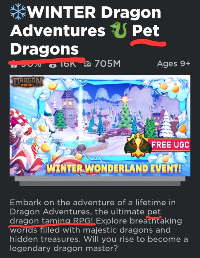Open the Winter Wonderland event thumbnail
Screen dimensions: 200x258
click(x=100, y=126)
